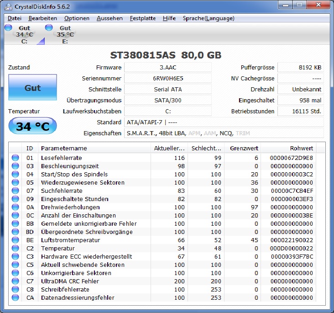The height and width of the screenshot is (313, 334).
Task: Click status orb for Luftstromtemperatur
Action: click(x=15, y=240)
